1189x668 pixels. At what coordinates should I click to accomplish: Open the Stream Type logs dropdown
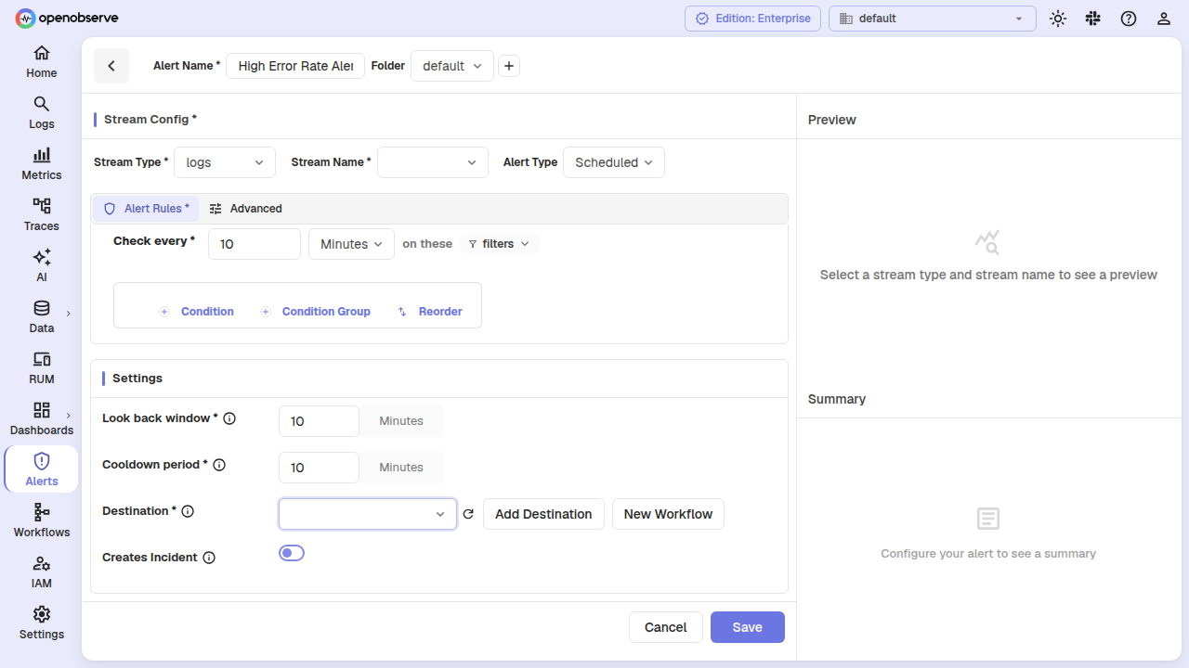pyautogui.click(x=225, y=162)
